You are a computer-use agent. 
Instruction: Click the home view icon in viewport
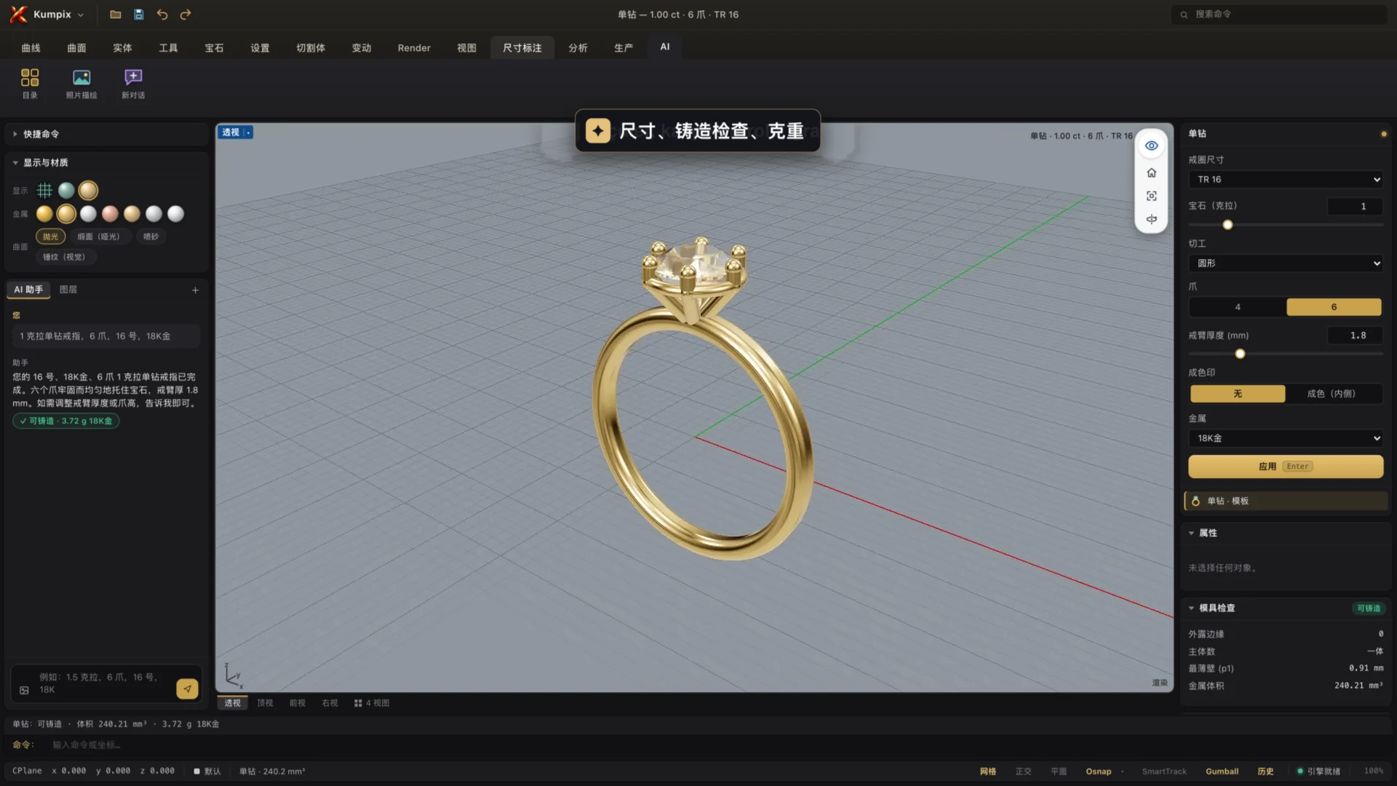[1151, 172]
